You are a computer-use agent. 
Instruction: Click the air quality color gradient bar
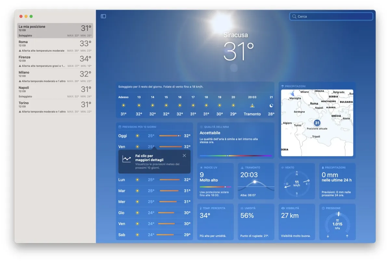(x=236, y=156)
